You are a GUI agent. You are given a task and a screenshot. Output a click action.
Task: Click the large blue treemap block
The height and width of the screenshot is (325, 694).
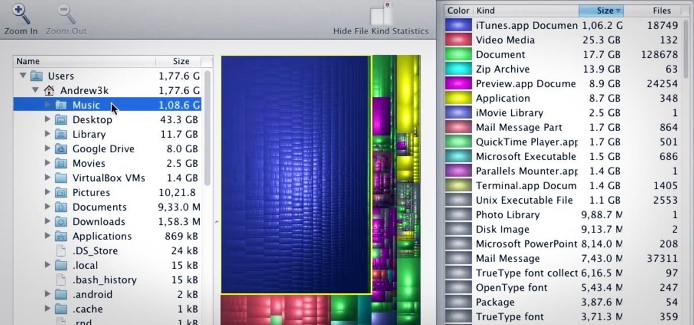(x=295, y=175)
